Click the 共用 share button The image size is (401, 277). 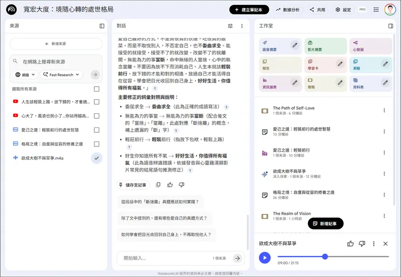[x=318, y=10]
